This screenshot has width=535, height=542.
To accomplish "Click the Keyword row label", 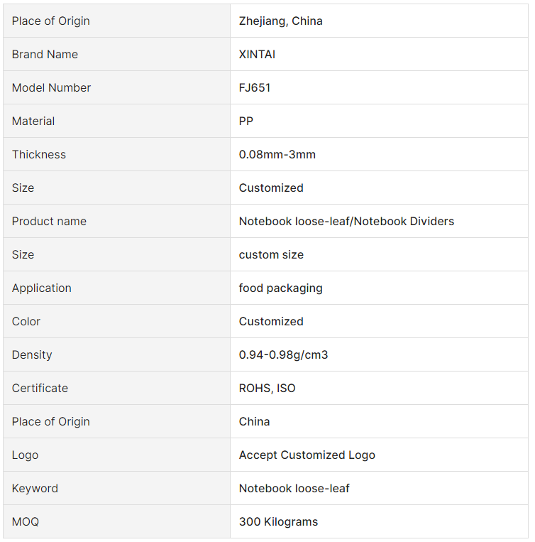I will [35, 489].
